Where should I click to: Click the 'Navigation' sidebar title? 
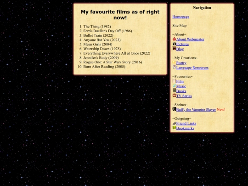click(202, 8)
